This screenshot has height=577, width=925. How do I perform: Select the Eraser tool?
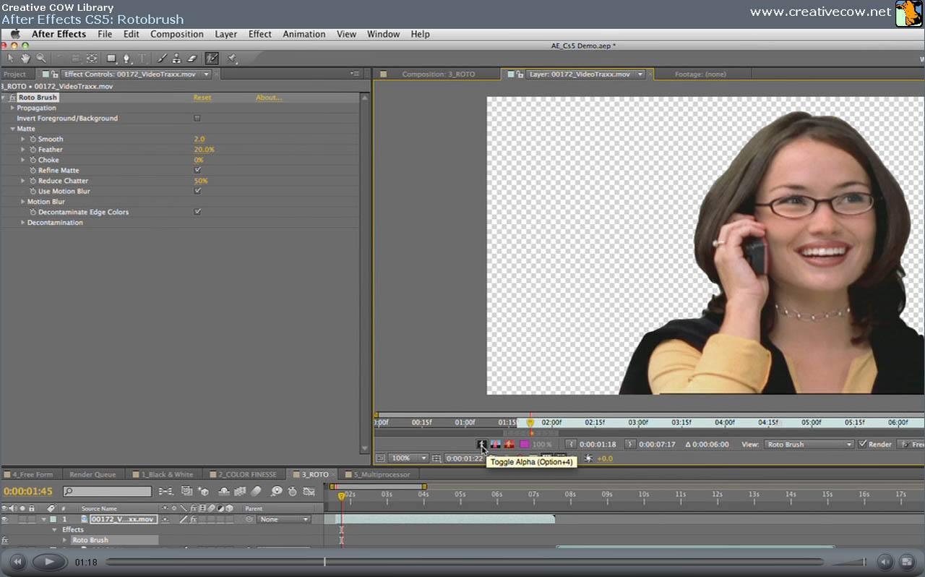pos(192,58)
